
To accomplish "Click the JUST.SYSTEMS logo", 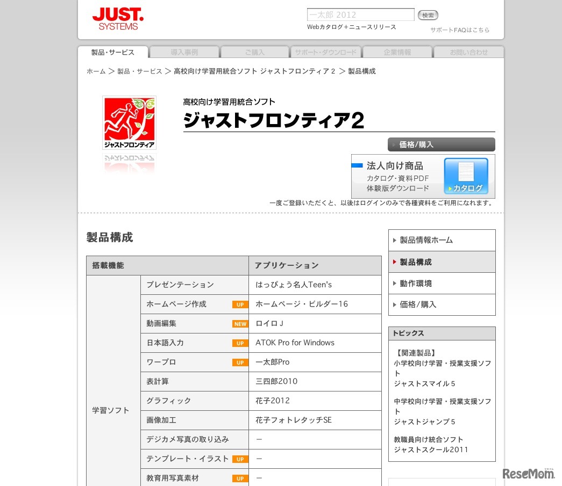I will pos(117,18).
